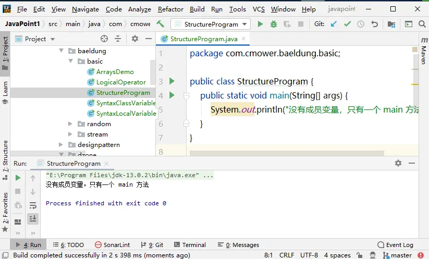This screenshot has height=259, width=429.
Task: Collapse all in the Project panel
Action: click(x=118, y=39)
